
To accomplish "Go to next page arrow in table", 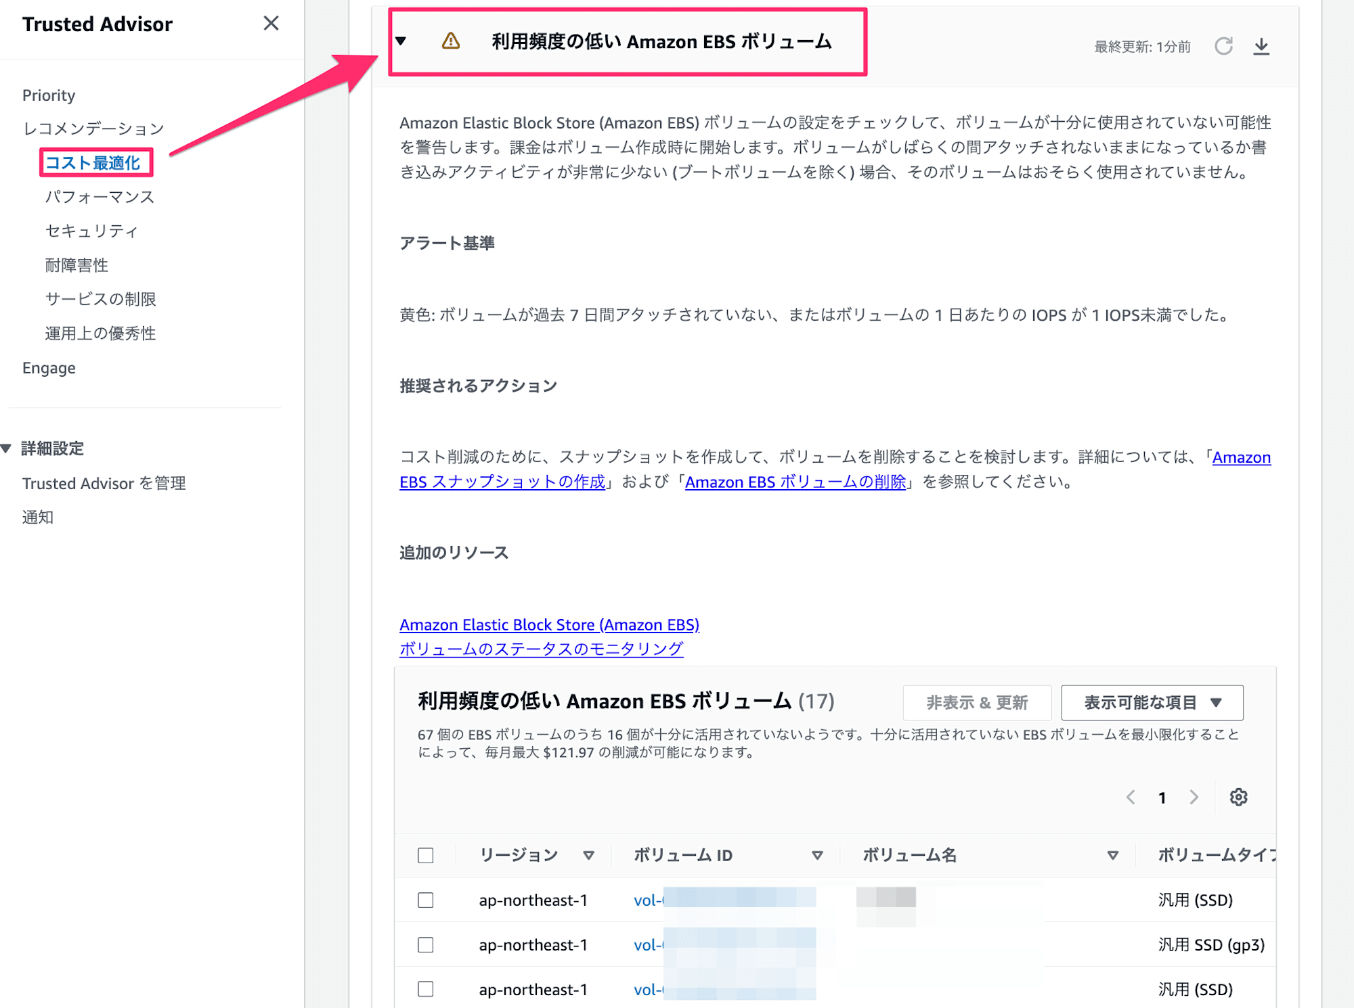I will (1194, 797).
